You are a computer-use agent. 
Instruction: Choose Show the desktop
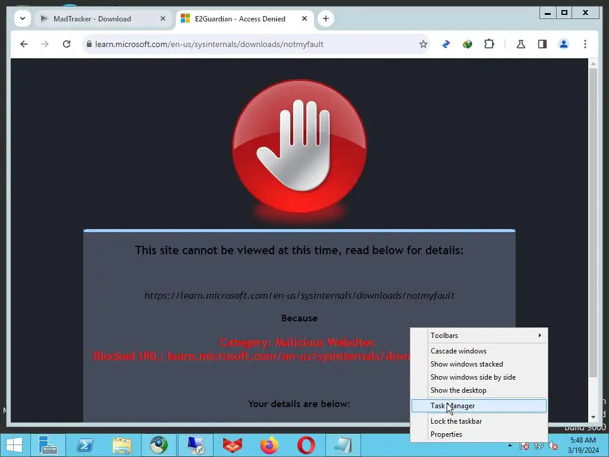pyautogui.click(x=479, y=390)
